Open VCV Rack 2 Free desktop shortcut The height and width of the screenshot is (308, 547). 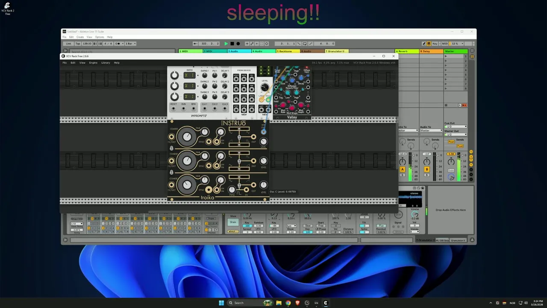7,9
